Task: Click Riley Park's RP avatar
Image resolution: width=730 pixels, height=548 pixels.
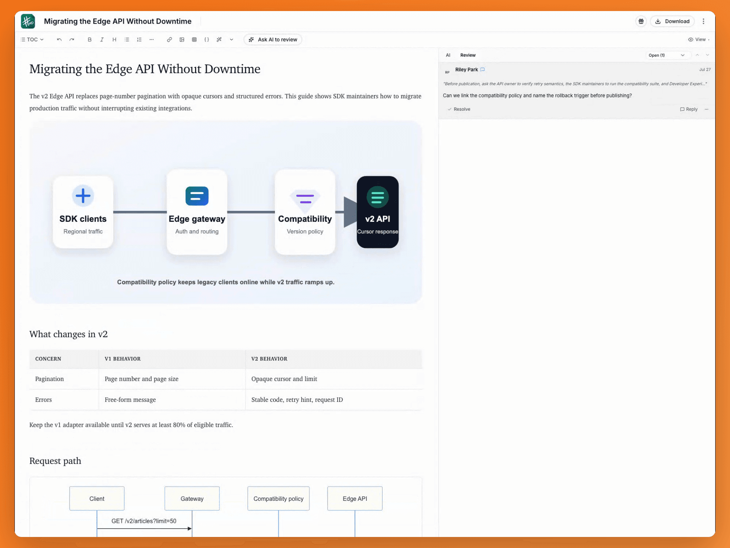Action: click(x=447, y=72)
